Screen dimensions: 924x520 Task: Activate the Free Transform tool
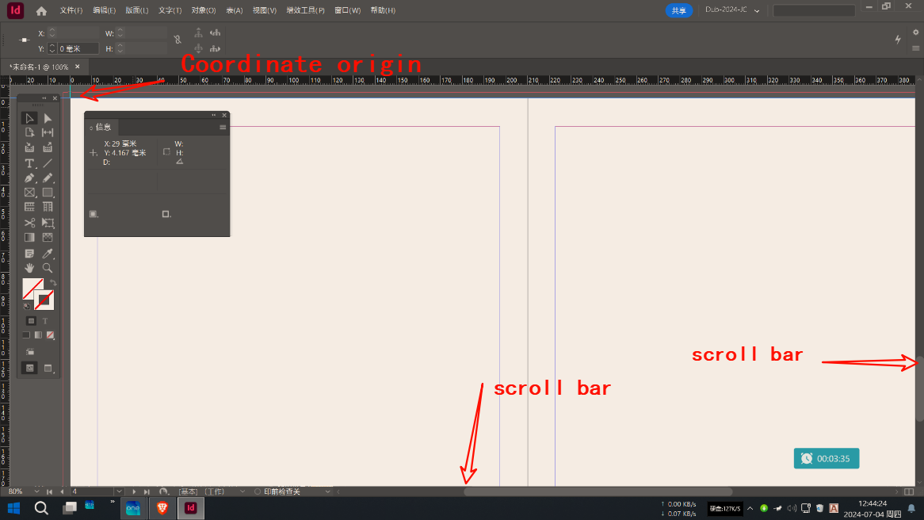point(48,223)
